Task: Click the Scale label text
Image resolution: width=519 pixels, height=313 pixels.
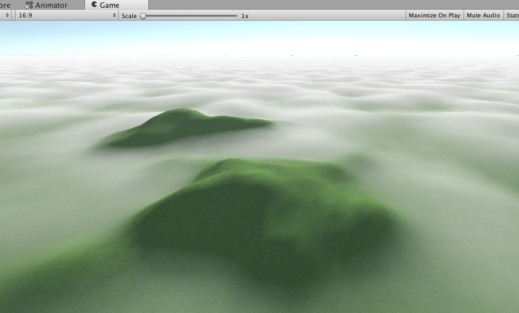Action: point(129,16)
